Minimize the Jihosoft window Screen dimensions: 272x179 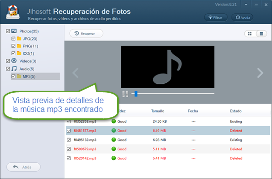coord(256,5)
